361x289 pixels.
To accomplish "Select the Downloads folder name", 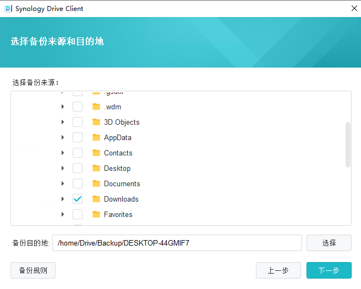I will 121,199.
